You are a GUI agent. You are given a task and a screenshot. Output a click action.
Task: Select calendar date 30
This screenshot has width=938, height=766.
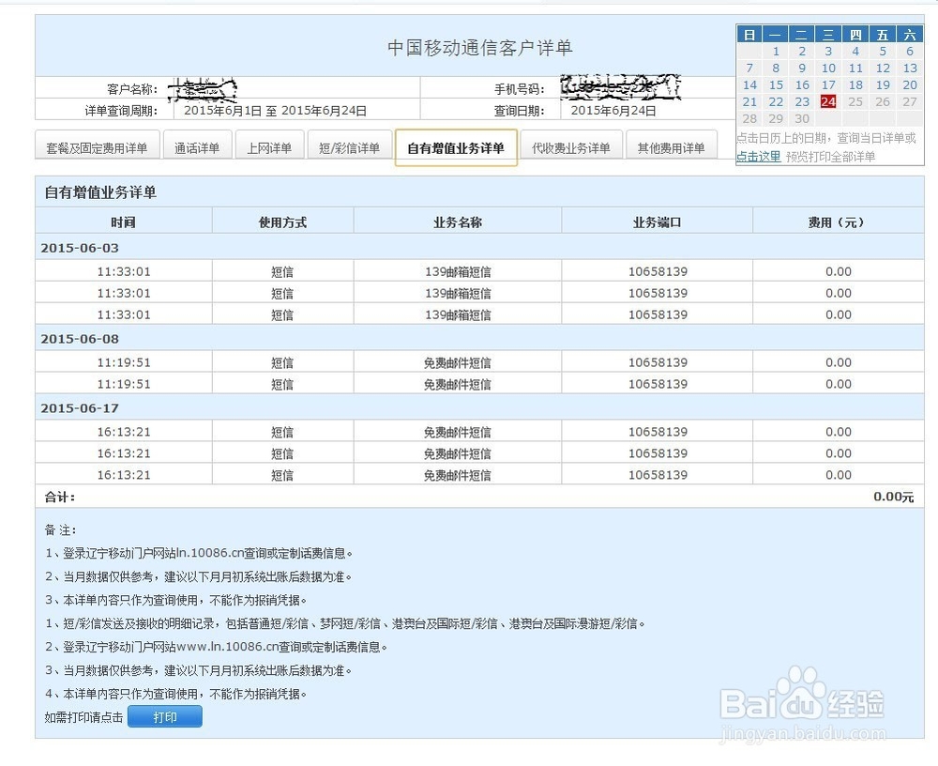pos(802,118)
